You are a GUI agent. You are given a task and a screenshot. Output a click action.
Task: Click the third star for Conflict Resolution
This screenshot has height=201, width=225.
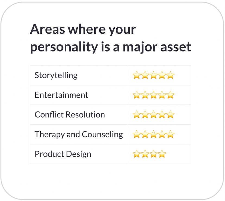click(x=153, y=115)
